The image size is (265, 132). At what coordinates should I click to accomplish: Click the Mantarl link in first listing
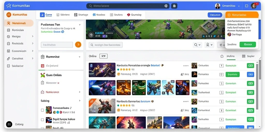(155, 65)
